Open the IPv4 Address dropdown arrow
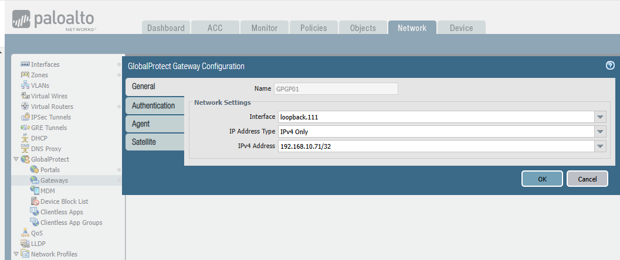Screen dimensions: 620x260 tap(600, 146)
